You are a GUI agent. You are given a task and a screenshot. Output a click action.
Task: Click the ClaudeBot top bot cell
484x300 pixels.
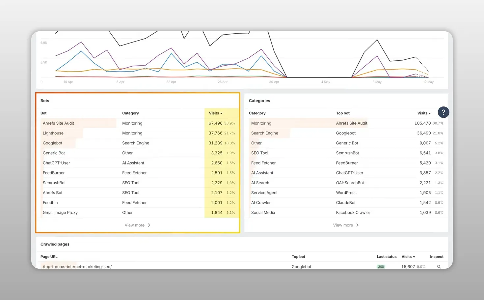point(346,202)
